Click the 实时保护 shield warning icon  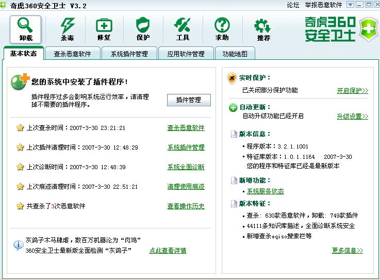point(232,78)
